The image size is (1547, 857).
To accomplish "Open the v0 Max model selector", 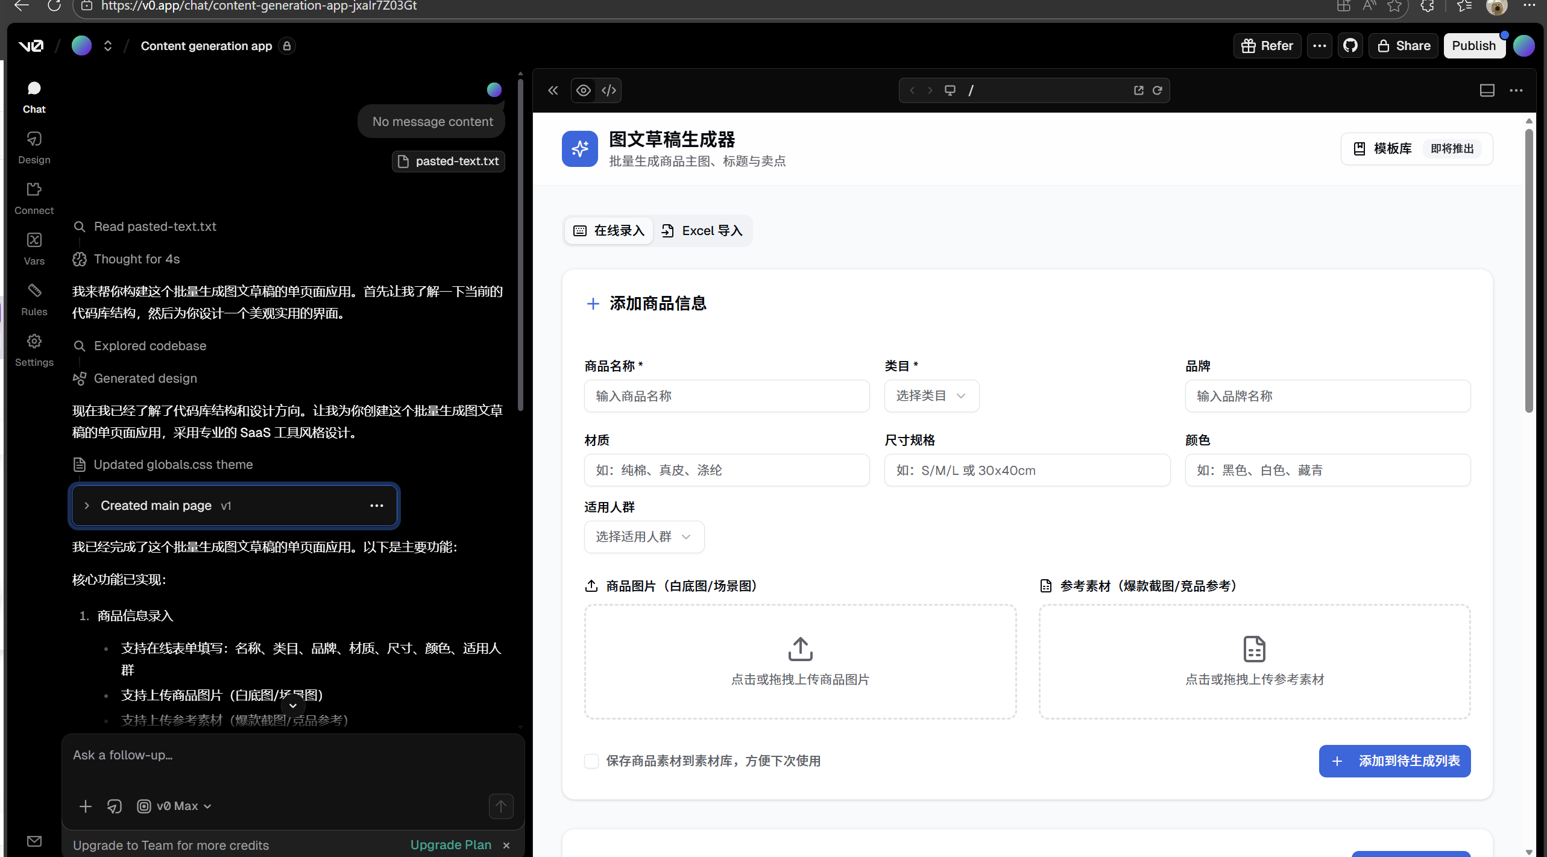I will click(174, 806).
